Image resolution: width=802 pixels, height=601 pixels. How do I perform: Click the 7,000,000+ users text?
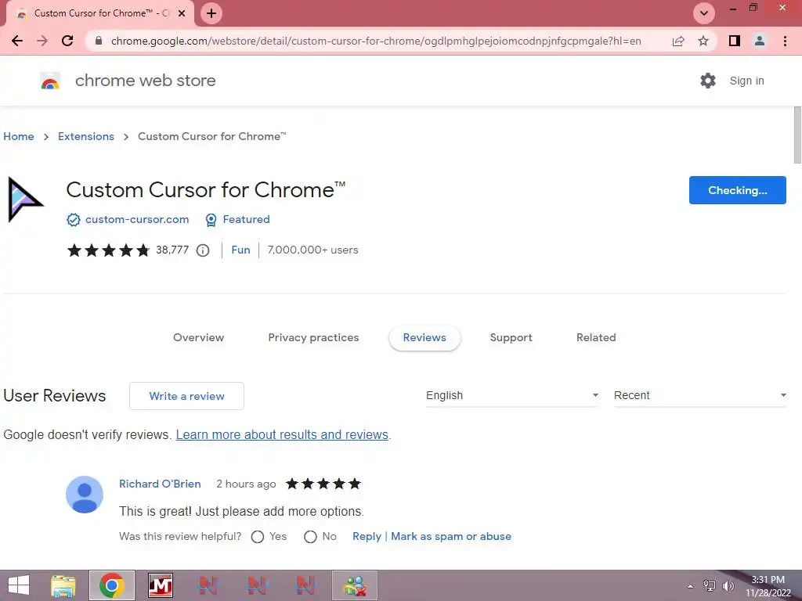[x=313, y=250]
